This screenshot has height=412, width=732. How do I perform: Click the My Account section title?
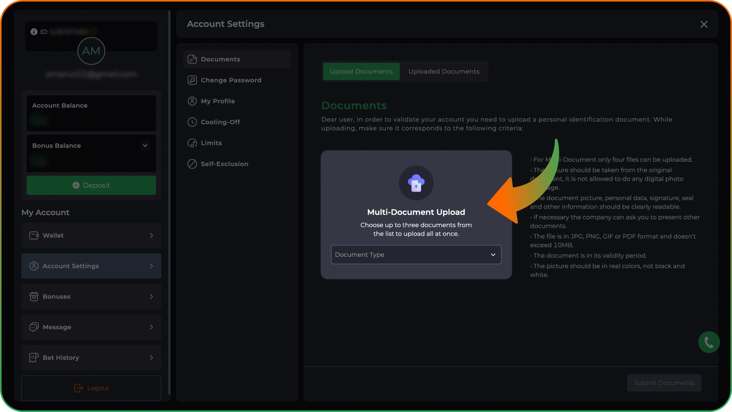pyautogui.click(x=45, y=212)
